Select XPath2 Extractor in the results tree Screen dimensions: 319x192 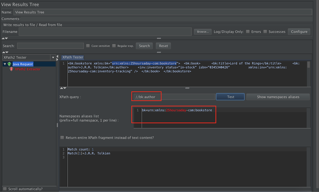pyautogui.click(x=28, y=69)
